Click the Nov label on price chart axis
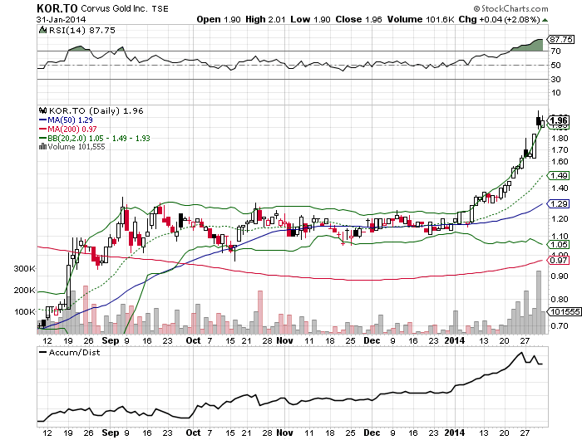The image size is (582, 440). 284,340
